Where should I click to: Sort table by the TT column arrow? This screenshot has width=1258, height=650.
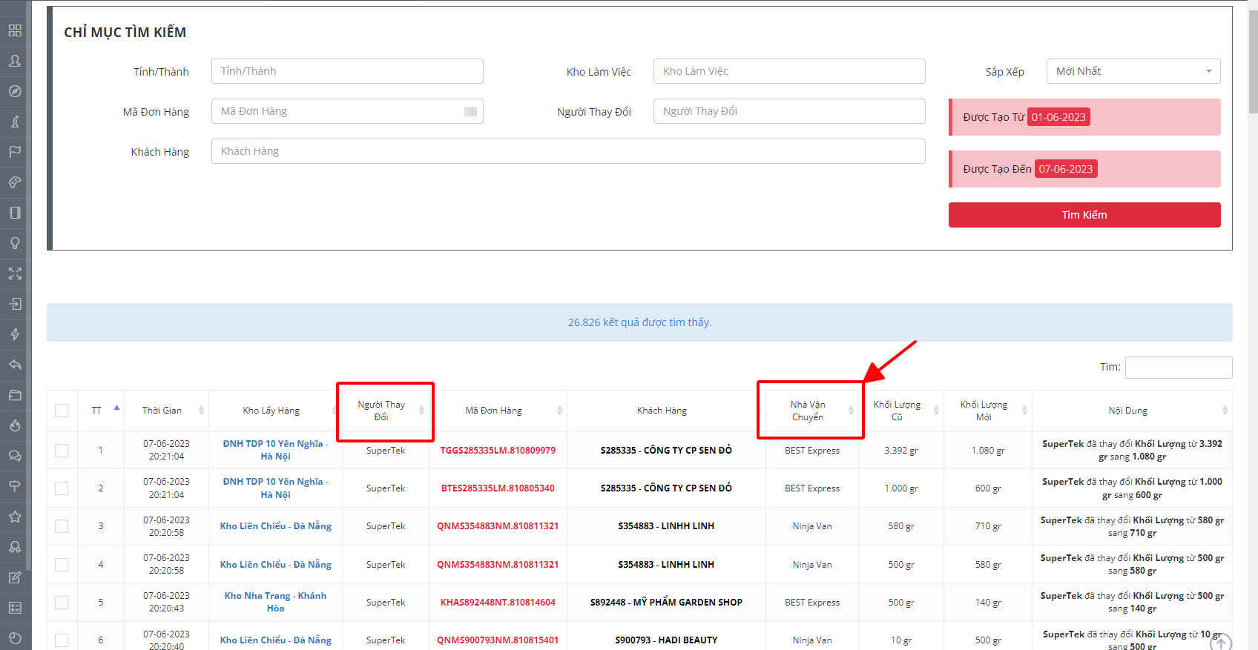click(116, 408)
